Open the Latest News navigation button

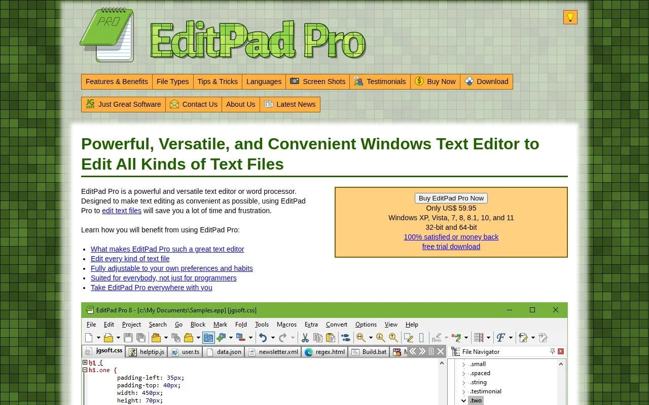[x=290, y=104]
